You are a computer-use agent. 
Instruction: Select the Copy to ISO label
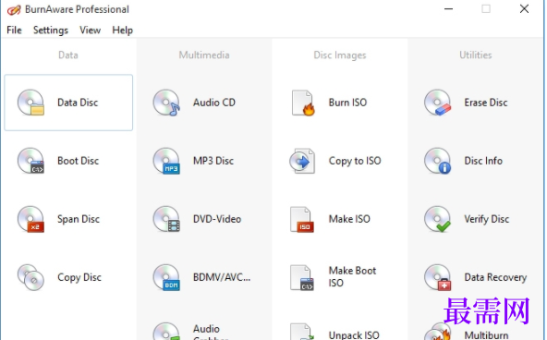355,161
